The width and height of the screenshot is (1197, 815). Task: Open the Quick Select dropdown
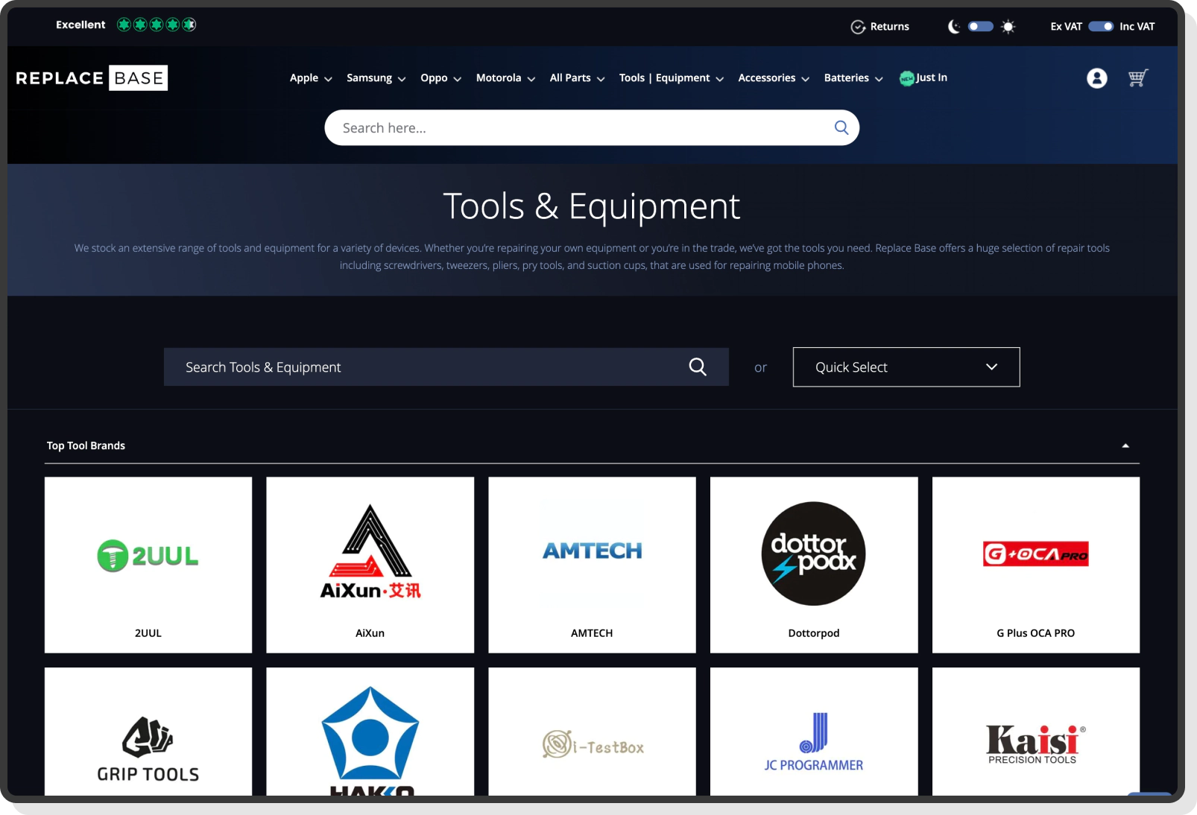[x=906, y=367]
